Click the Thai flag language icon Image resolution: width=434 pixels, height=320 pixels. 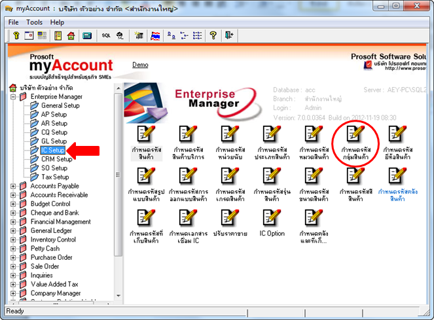coord(155,35)
